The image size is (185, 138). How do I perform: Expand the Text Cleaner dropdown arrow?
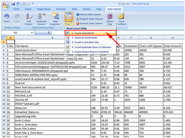(x=33, y=24)
